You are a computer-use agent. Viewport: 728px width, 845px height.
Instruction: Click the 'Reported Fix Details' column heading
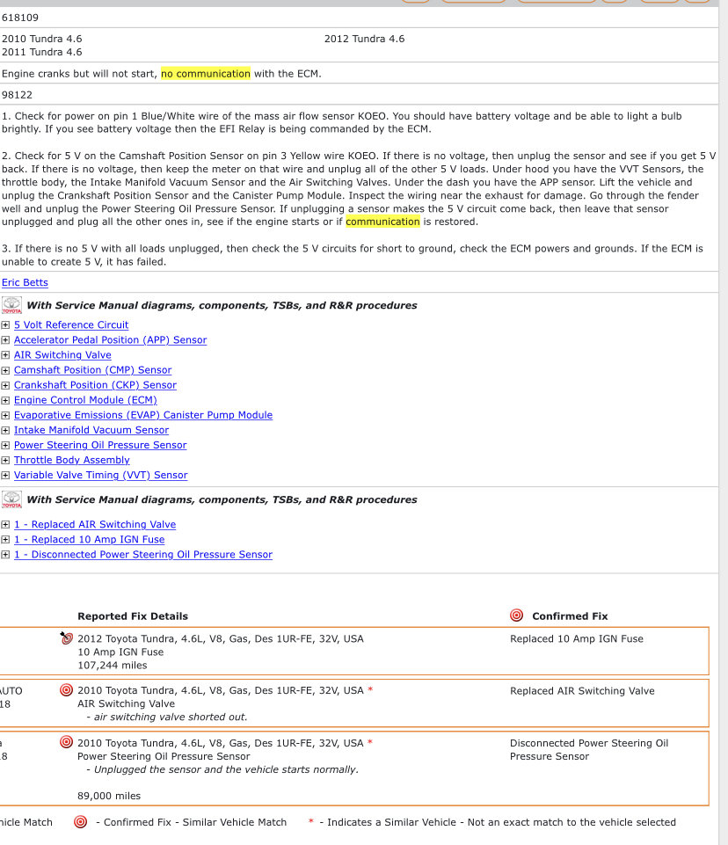(133, 616)
